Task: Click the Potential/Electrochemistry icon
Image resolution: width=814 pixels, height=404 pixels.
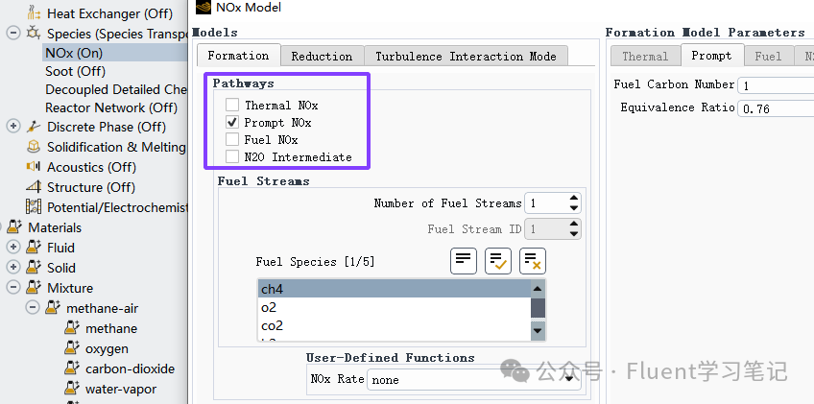Action: [x=34, y=207]
